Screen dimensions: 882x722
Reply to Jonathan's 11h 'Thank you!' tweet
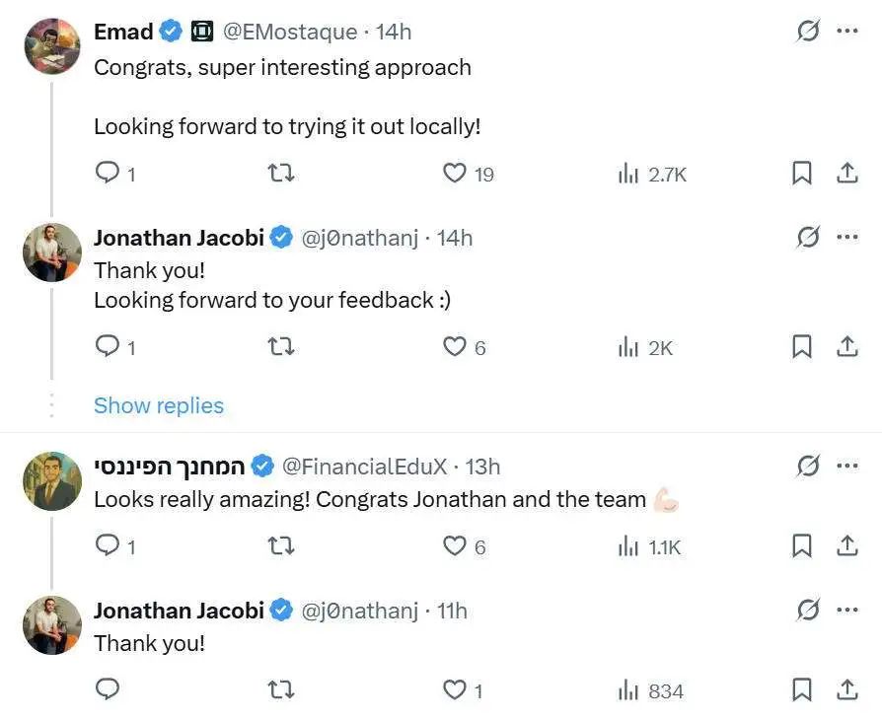(x=108, y=688)
